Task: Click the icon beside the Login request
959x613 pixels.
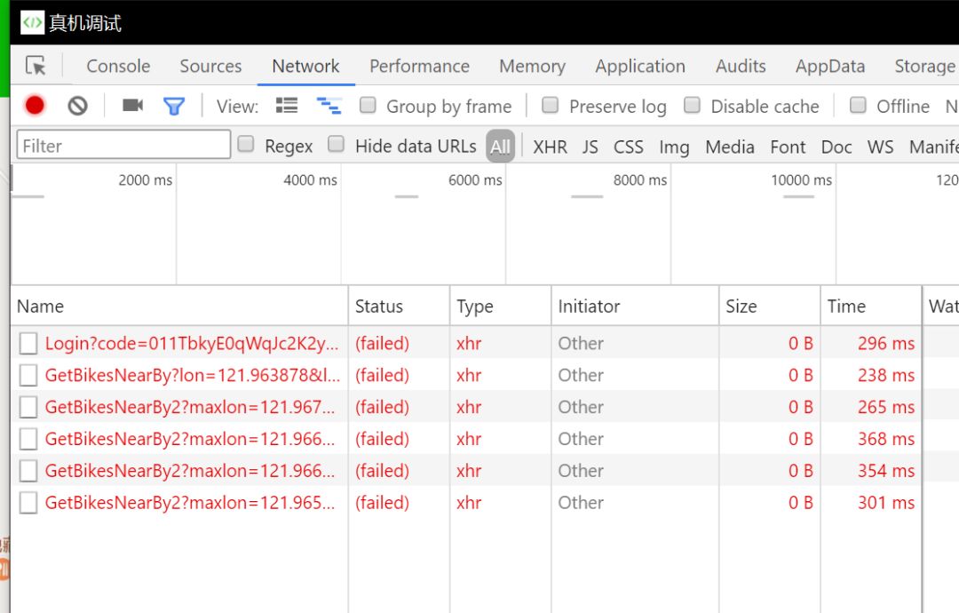Action: click(x=28, y=344)
